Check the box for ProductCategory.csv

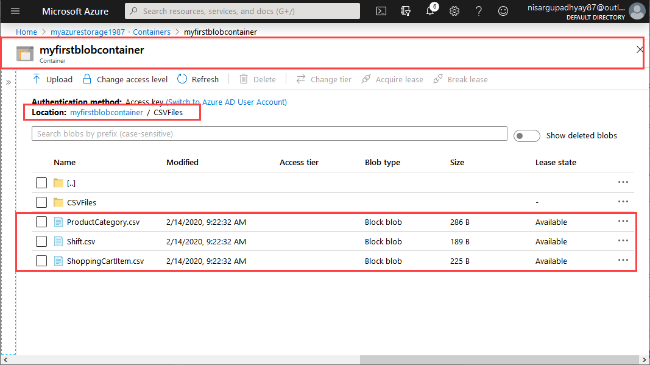[x=41, y=222]
